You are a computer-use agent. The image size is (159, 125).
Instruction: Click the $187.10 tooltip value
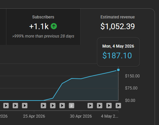[117, 55]
